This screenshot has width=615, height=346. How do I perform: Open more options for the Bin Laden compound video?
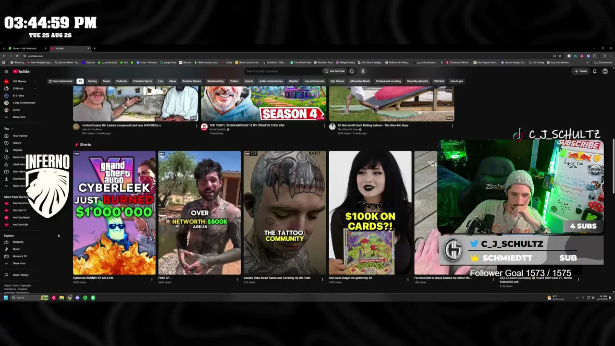196,126
